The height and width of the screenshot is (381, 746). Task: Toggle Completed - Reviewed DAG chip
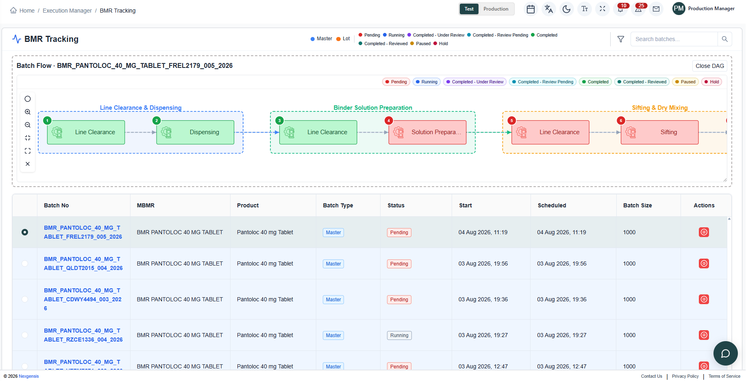pyautogui.click(x=642, y=82)
